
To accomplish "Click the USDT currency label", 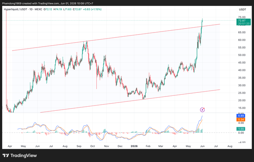I will point(242,10).
